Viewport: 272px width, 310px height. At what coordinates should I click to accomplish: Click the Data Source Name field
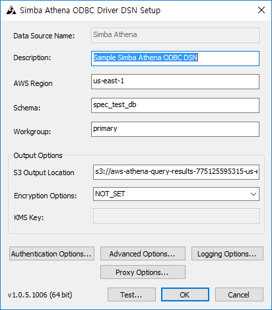point(175,35)
